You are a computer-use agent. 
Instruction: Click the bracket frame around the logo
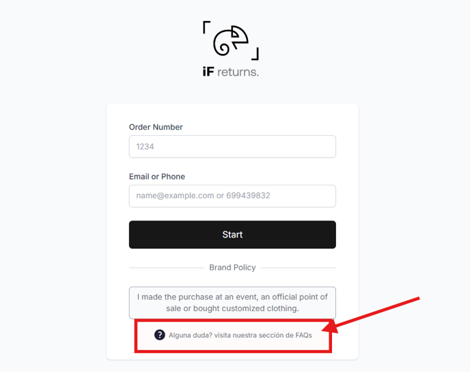tap(231, 40)
